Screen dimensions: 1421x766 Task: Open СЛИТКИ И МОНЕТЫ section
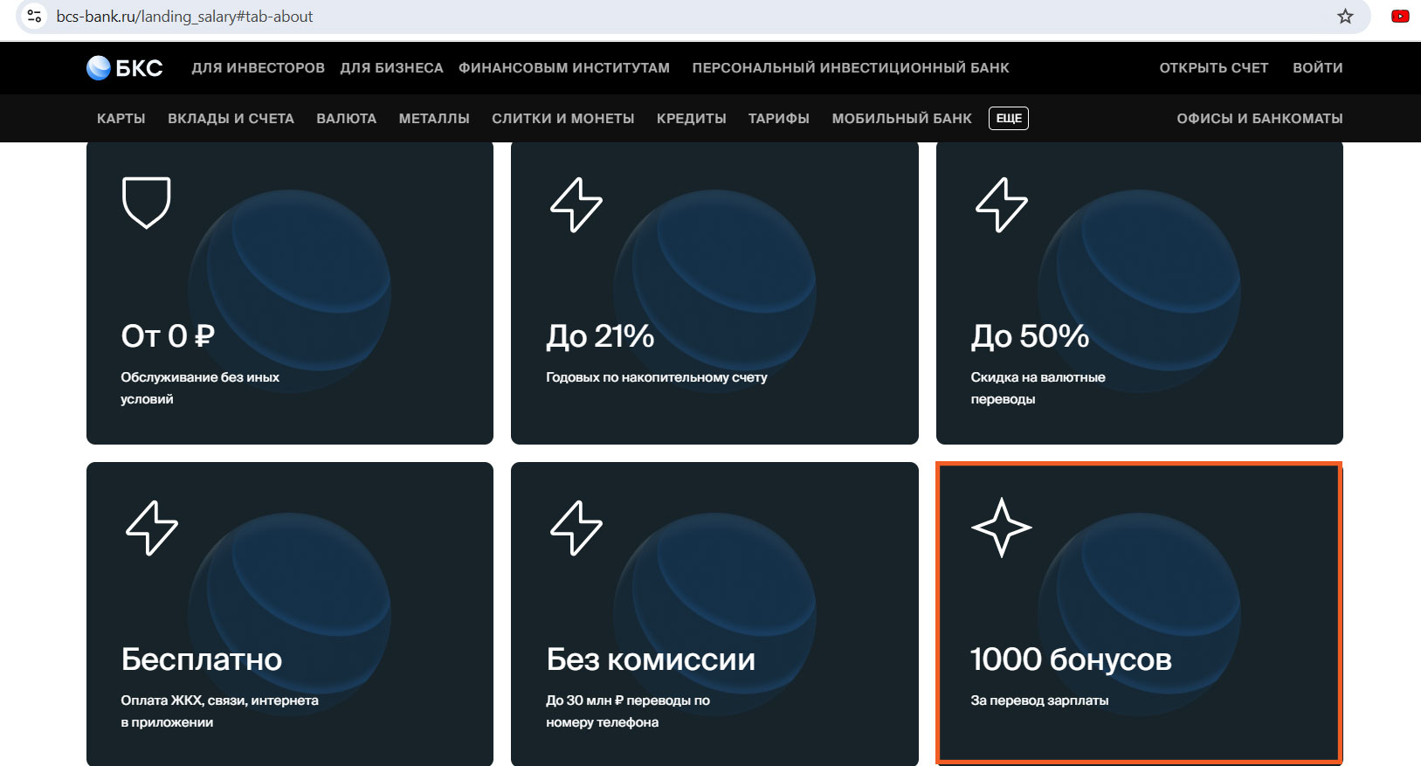pyautogui.click(x=563, y=119)
